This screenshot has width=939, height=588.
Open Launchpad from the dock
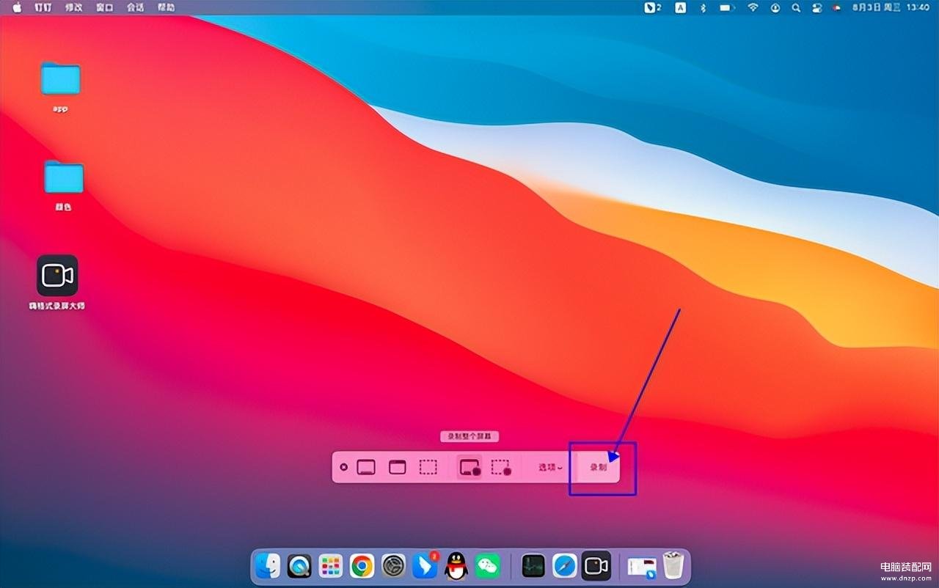pyautogui.click(x=331, y=566)
